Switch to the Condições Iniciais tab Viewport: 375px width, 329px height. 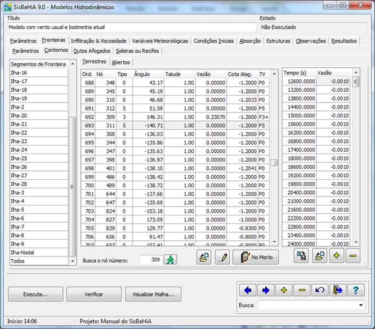point(214,41)
